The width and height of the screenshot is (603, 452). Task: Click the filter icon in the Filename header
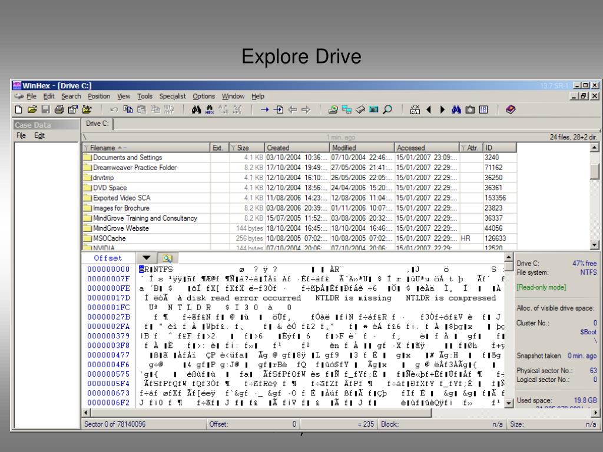[86, 148]
